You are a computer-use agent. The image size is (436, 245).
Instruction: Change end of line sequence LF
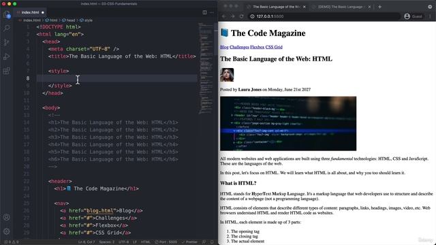click(135, 242)
